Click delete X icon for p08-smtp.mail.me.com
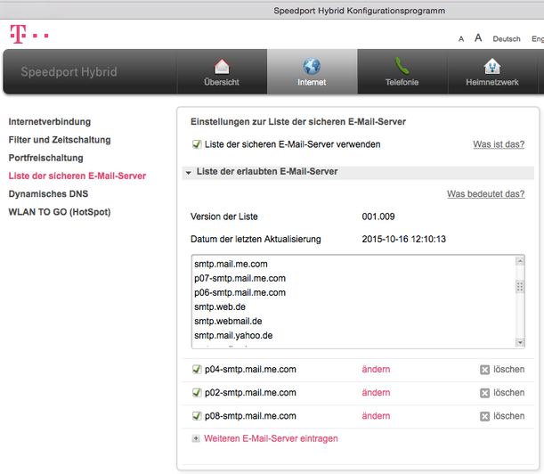The height and width of the screenshot is (474, 544). [484, 416]
